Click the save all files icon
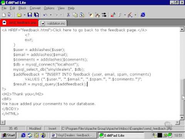Image resolution: width=185 pixels, height=139 pixels. [37, 15]
